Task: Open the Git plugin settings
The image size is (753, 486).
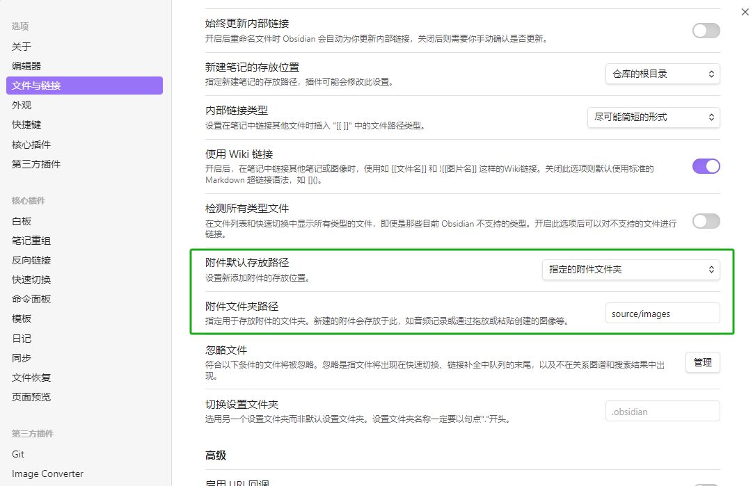Action: click(x=18, y=454)
